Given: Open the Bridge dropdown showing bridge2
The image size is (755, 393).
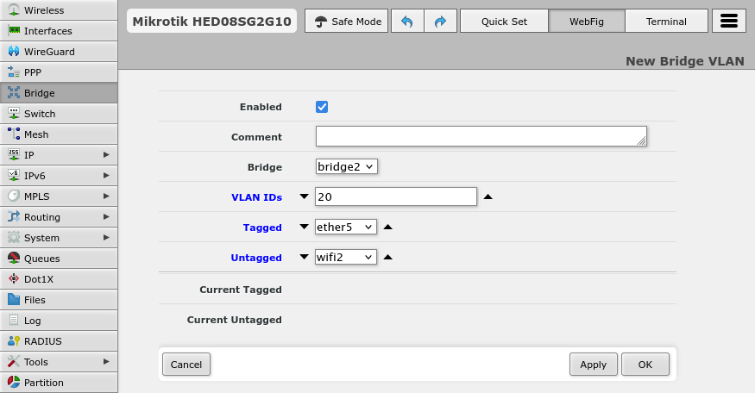Looking at the screenshot, I should tap(346, 166).
